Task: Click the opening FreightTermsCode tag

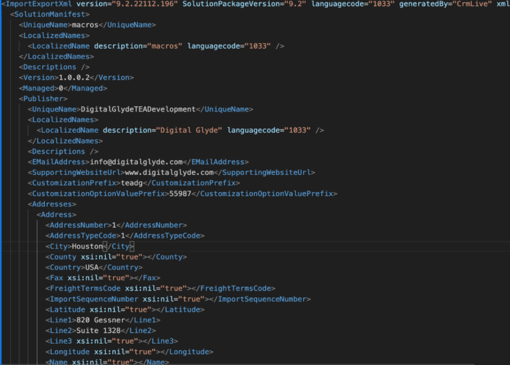Action: coord(83,288)
